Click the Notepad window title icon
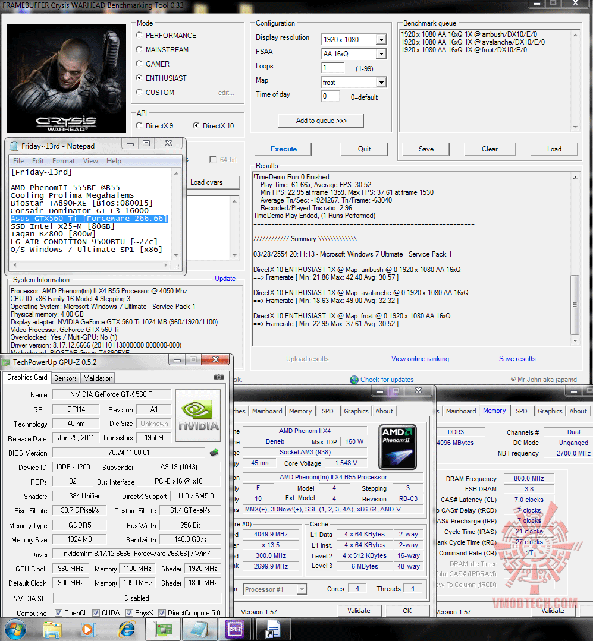 14,146
